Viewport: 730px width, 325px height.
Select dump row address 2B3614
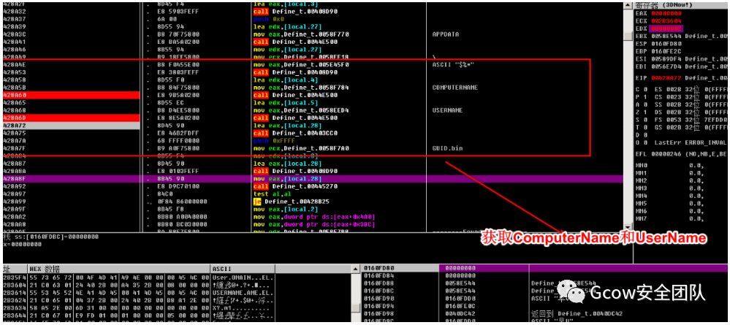[15, 292]
